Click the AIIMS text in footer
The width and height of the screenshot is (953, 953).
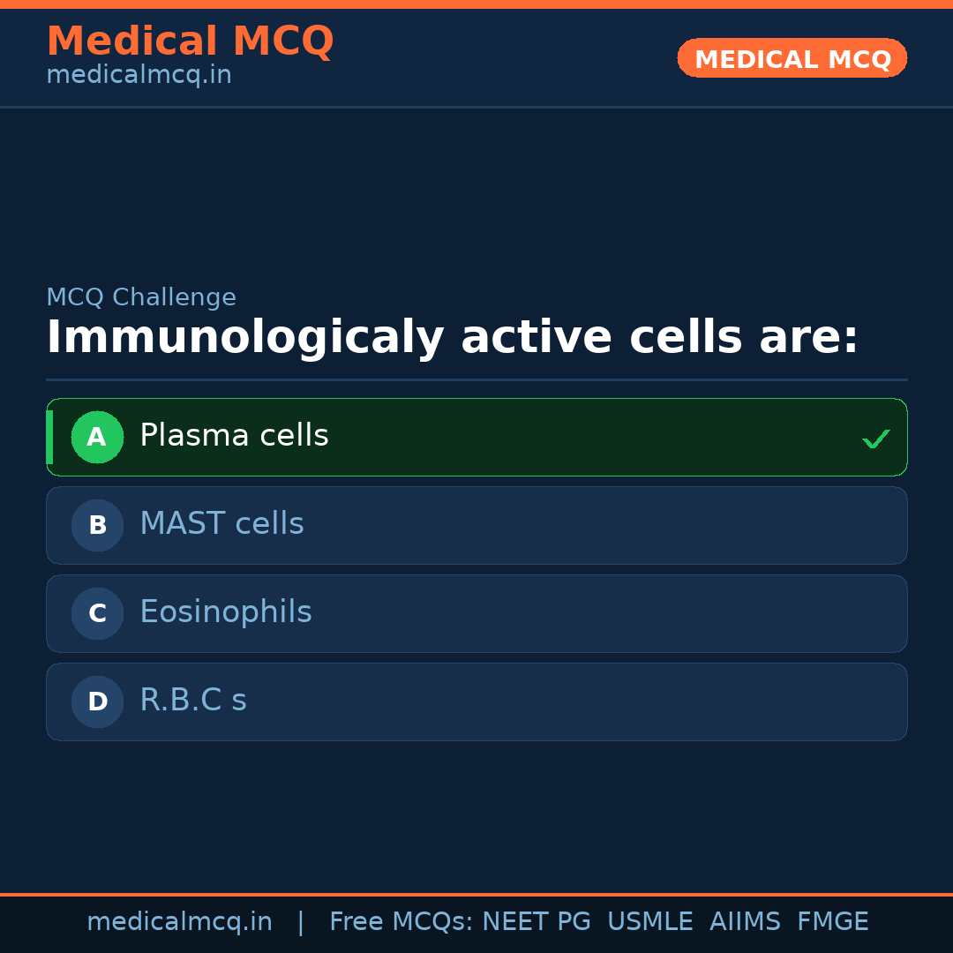click(x=745, y=922)
